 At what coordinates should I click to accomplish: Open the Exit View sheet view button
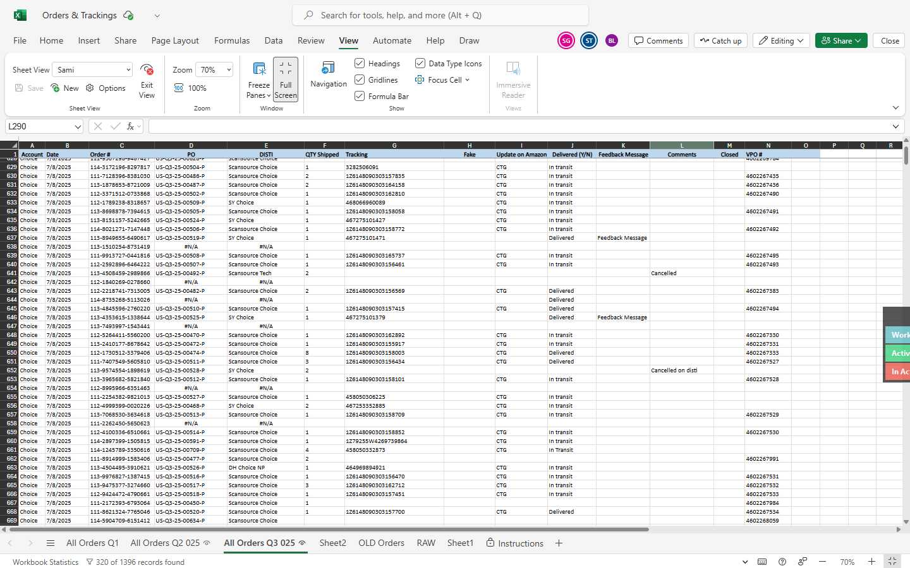click(x=147, y=81)
